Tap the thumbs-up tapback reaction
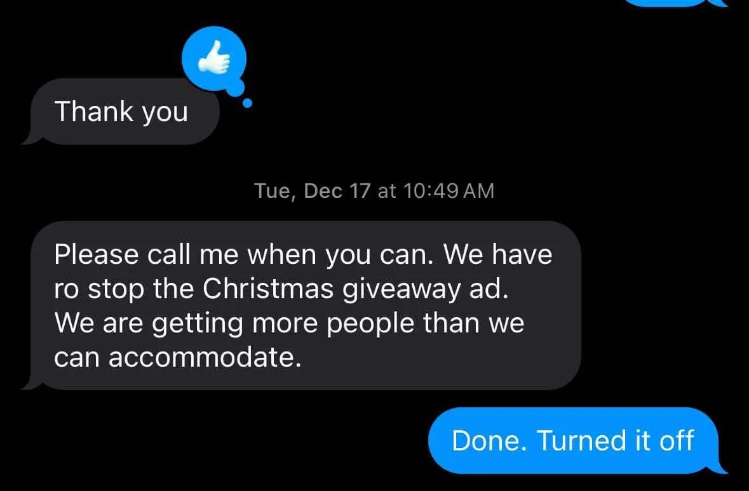 [x=214, y=58]
